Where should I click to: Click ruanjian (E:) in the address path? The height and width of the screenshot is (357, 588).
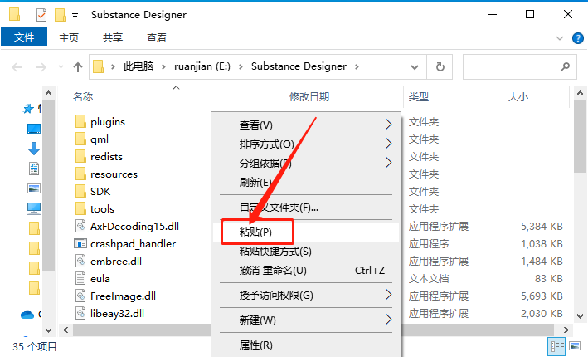[202, 66]
